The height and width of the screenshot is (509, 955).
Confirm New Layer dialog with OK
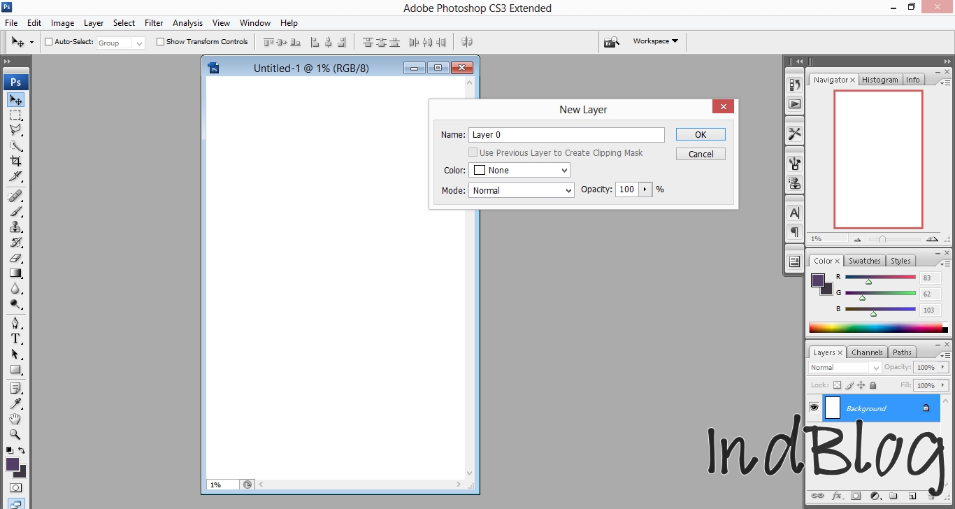click(x=701, y=135)
